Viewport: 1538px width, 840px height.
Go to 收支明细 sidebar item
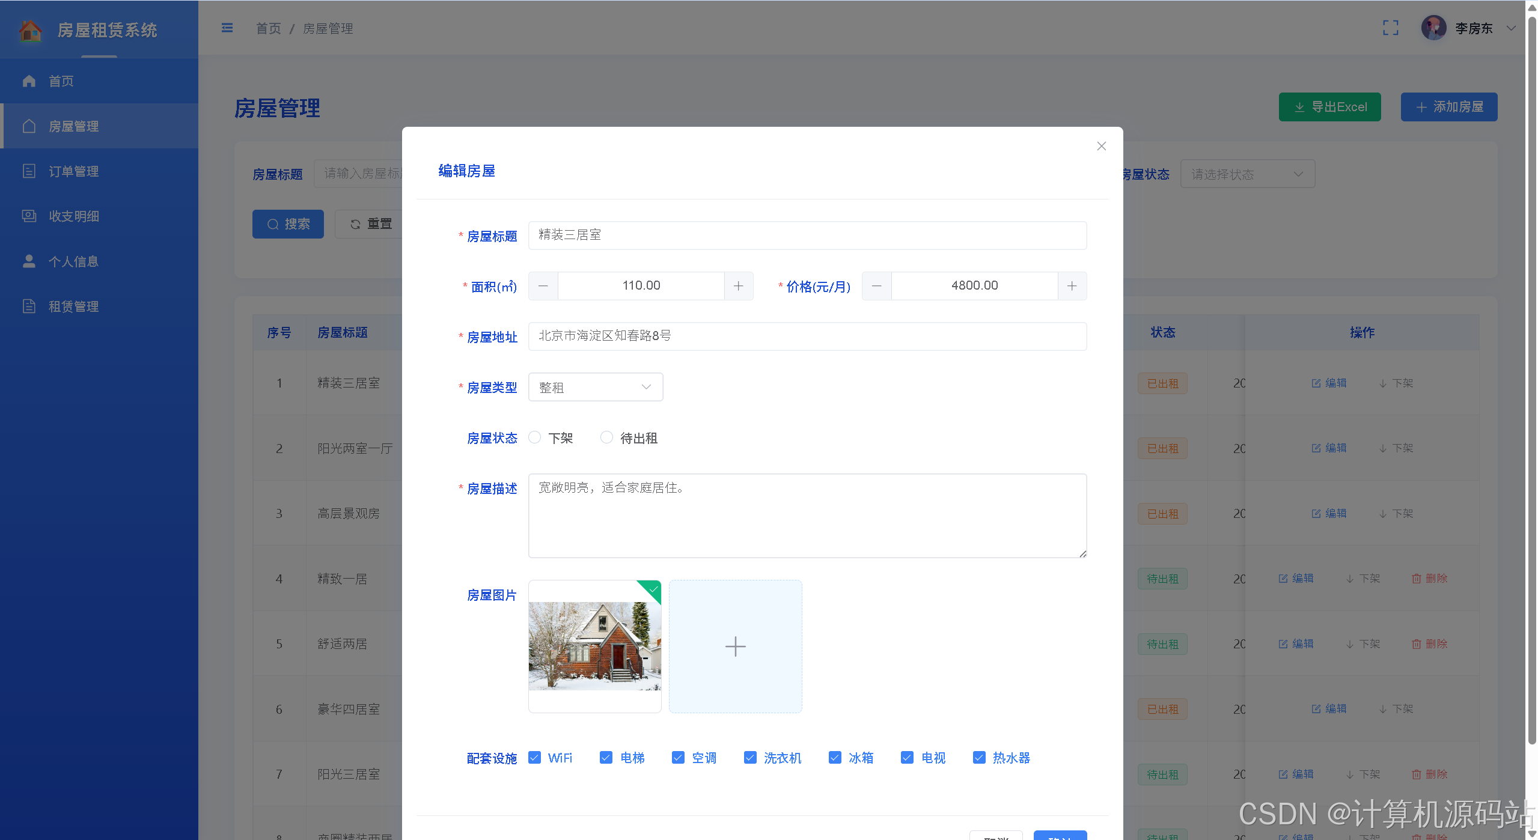point(73,216)
